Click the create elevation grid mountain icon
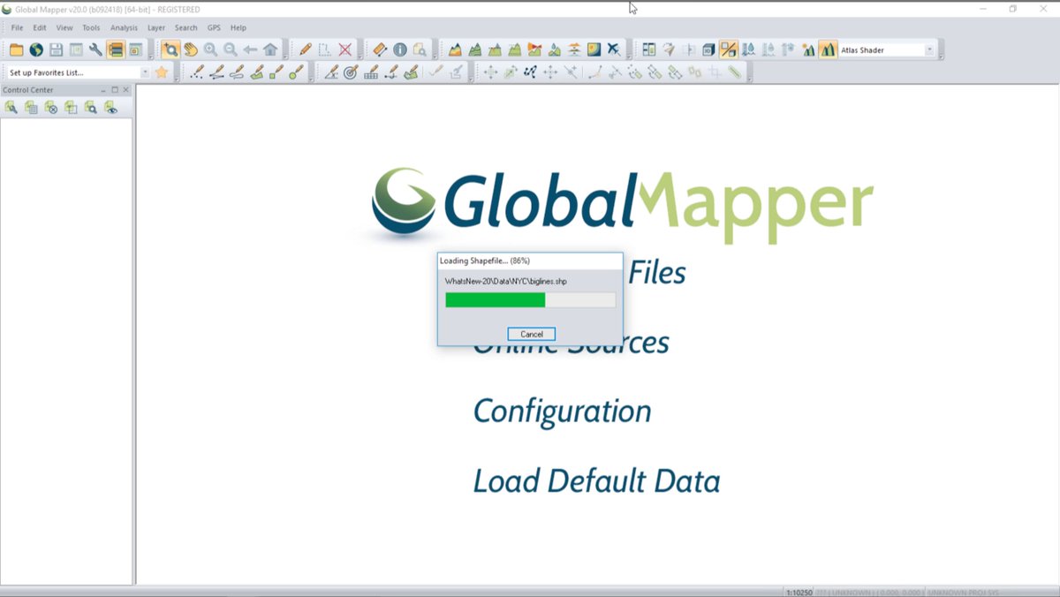 click(455, 50)
